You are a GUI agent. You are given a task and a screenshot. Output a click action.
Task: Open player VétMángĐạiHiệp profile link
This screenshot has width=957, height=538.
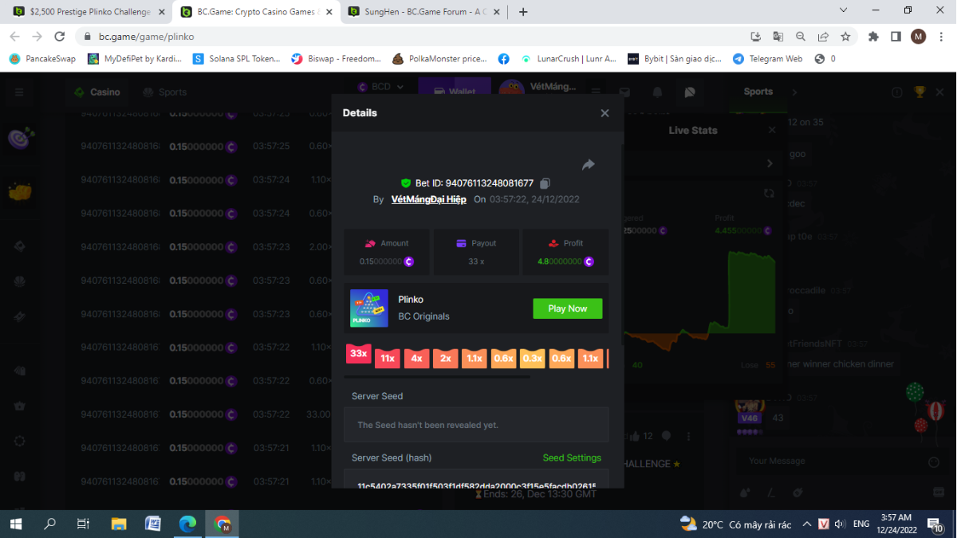(x=428, y=199)
